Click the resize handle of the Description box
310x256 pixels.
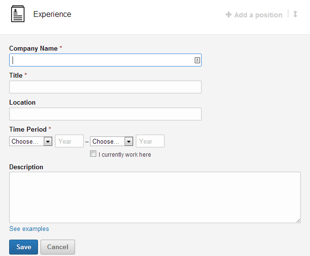tap(298, 220)
